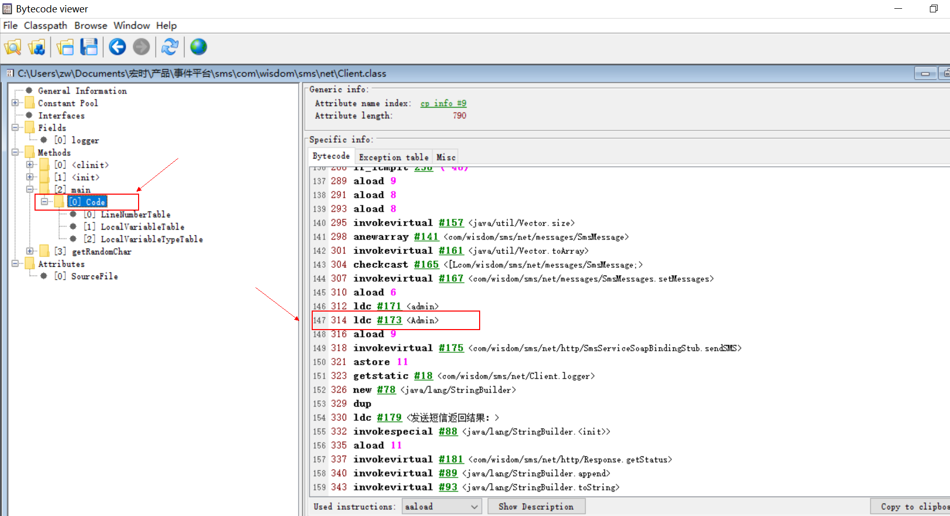Image resolution: width=950 pixels, height=516 pixels.
Task: Follow the #179 string constant link
Action: click(389, 418)
